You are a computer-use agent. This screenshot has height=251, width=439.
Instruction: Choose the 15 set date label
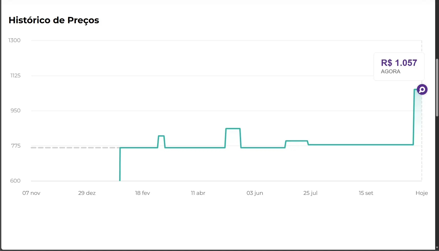366,193
